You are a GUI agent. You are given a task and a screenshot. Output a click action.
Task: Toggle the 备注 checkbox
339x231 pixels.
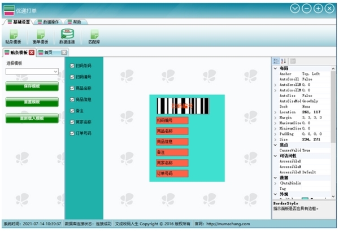(x=72, y=111)
